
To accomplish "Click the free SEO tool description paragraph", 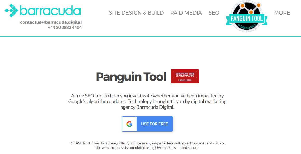I will click(x=148, y=101).
